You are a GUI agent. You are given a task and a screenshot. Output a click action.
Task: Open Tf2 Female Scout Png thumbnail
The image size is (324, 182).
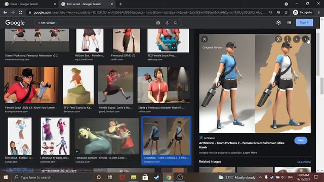[168, 40]
